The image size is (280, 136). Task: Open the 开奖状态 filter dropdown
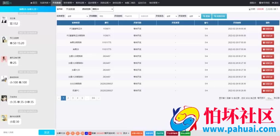171,16
